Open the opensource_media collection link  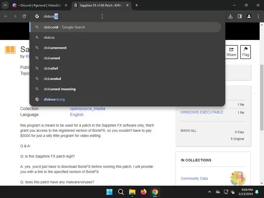click(88, 109)
